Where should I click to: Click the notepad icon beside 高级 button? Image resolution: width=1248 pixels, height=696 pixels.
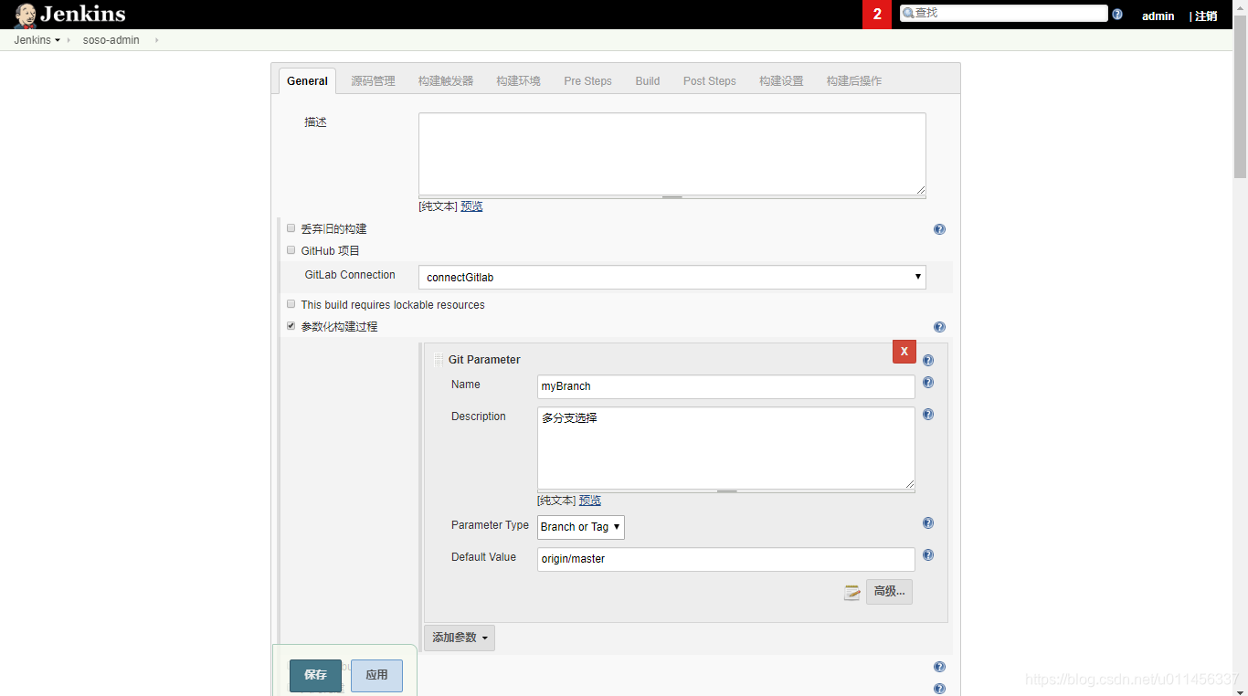click(852, 592)
